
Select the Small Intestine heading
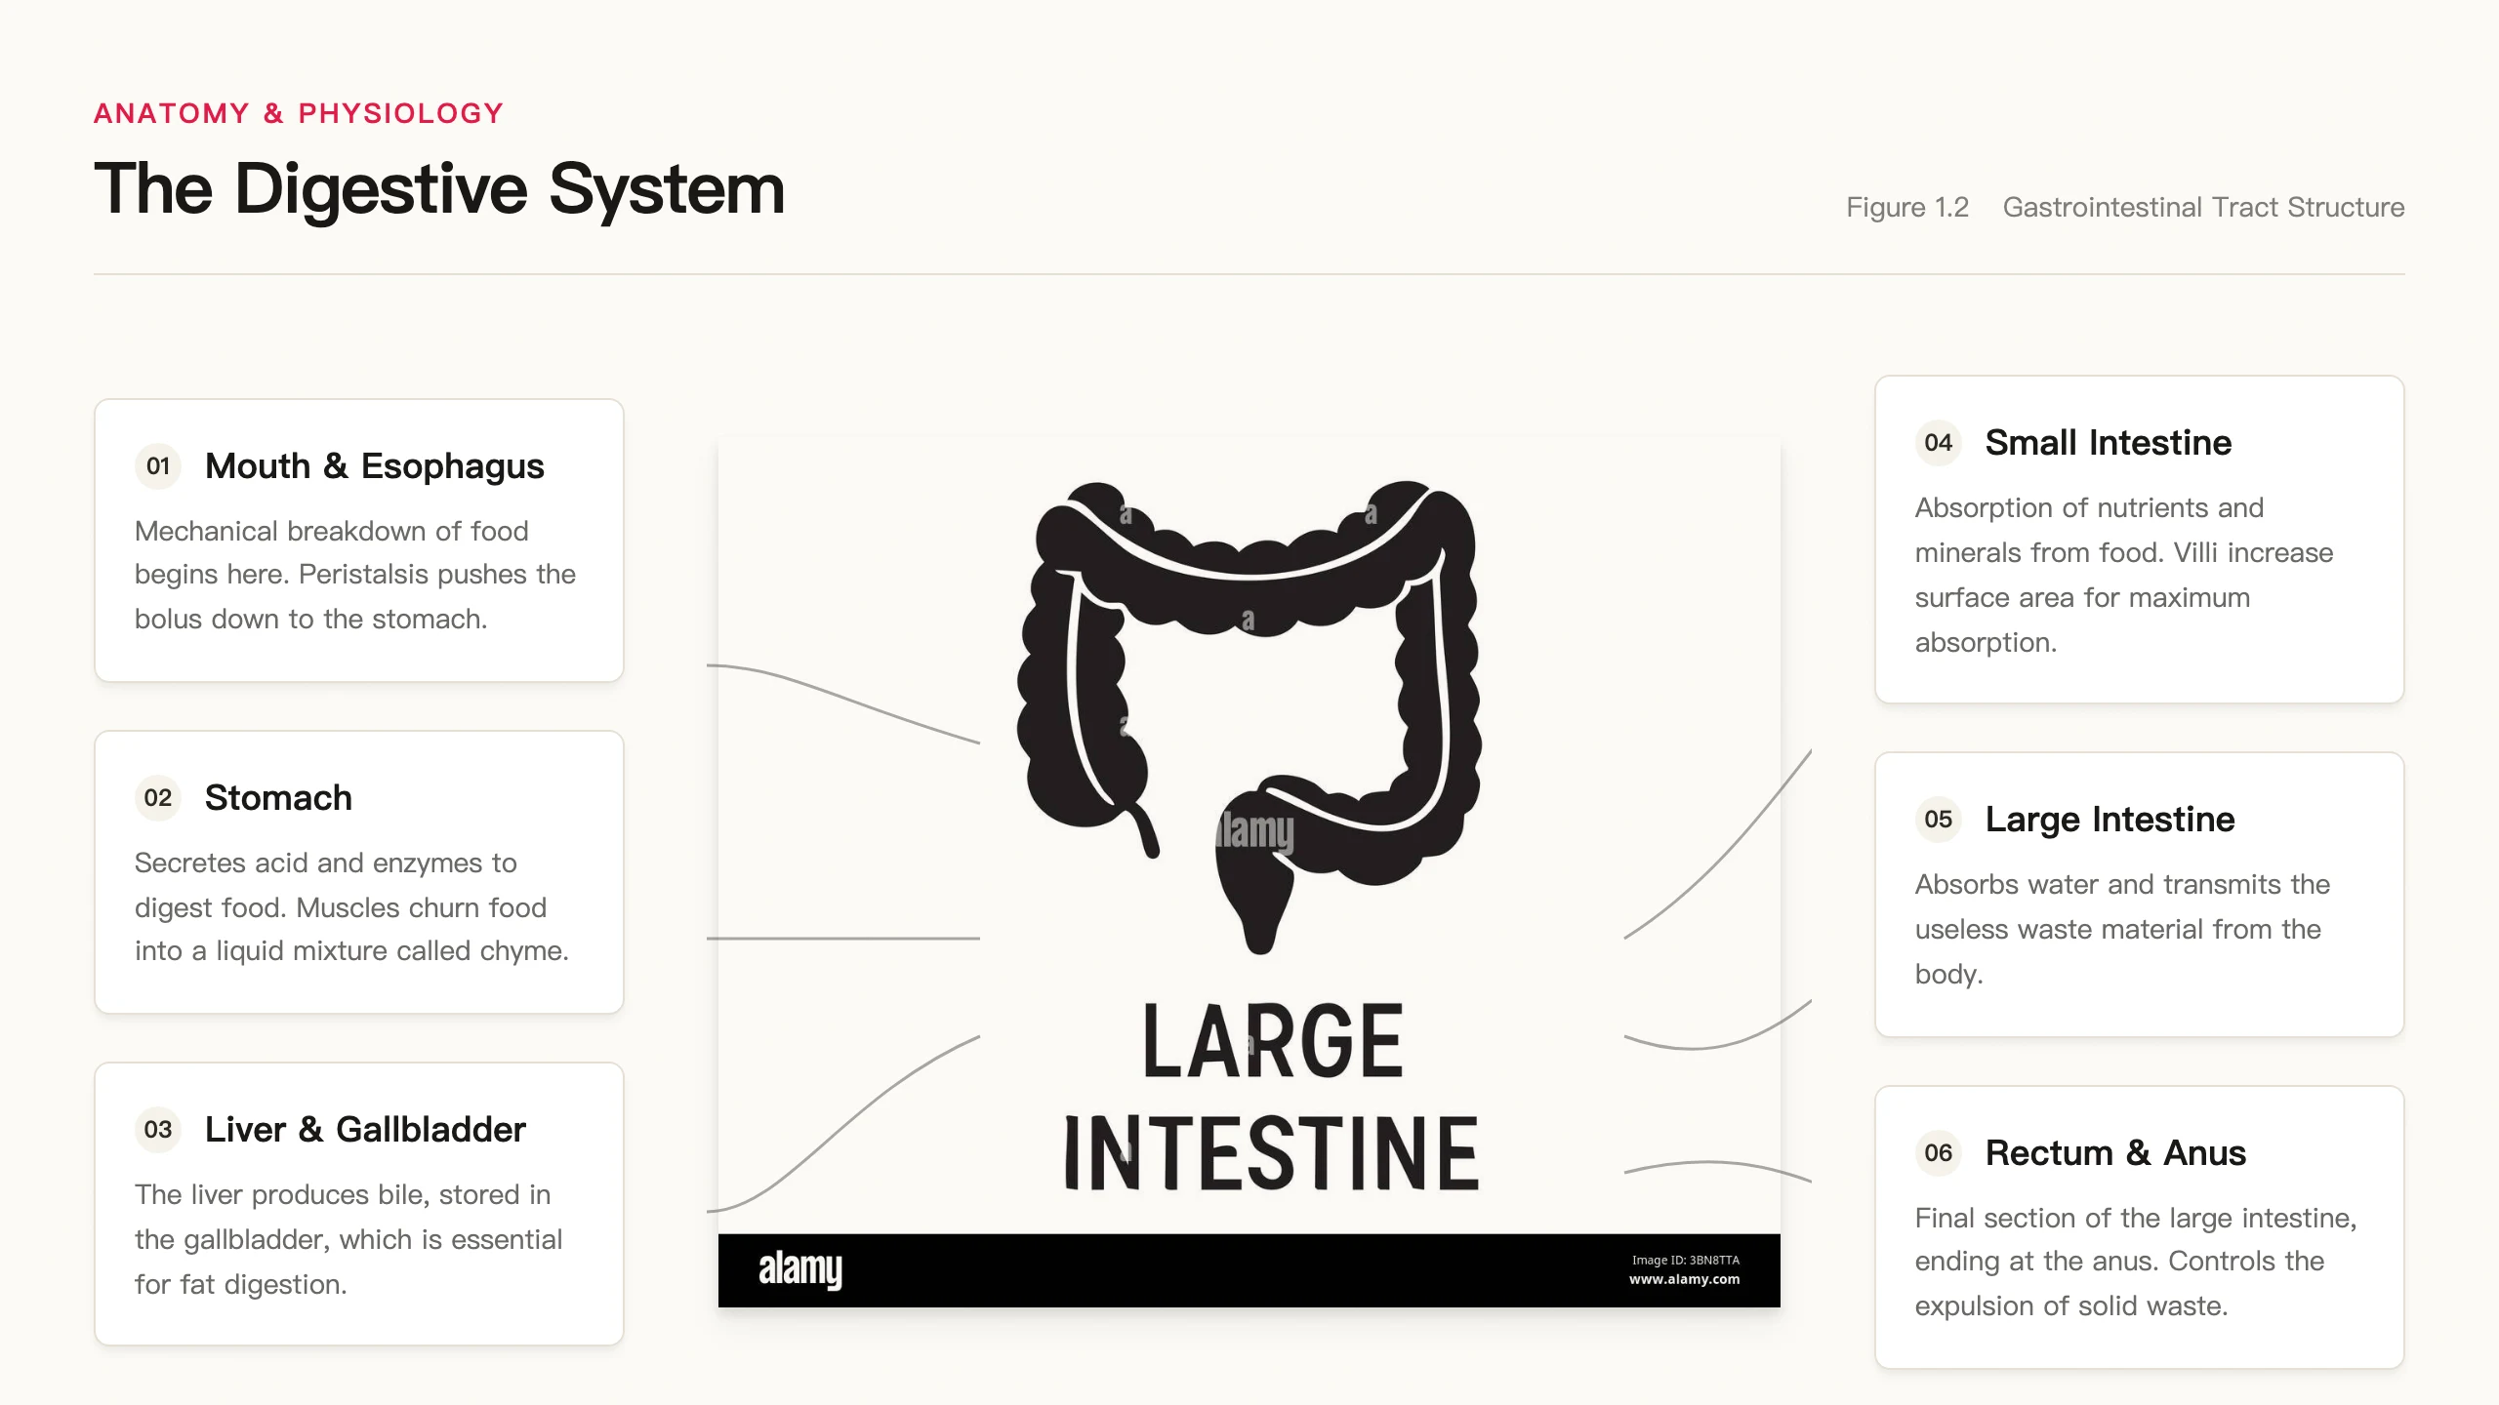(2109, 443)
